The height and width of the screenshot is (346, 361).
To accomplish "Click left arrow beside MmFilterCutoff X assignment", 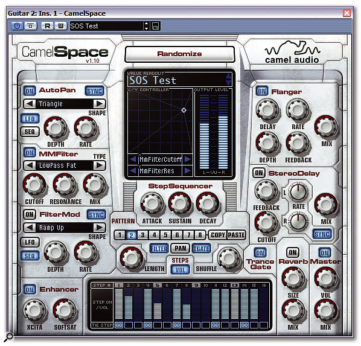I will (133, 159).
